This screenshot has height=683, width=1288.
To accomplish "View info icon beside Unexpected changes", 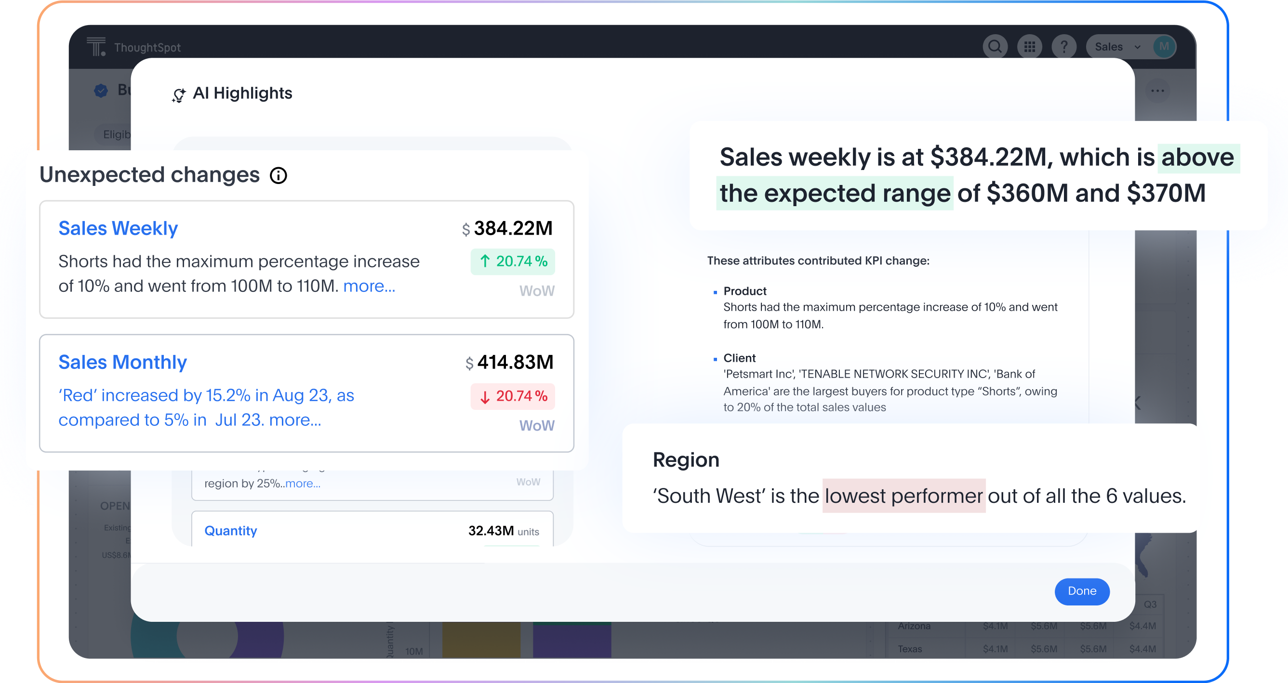I will click(279, 175).
